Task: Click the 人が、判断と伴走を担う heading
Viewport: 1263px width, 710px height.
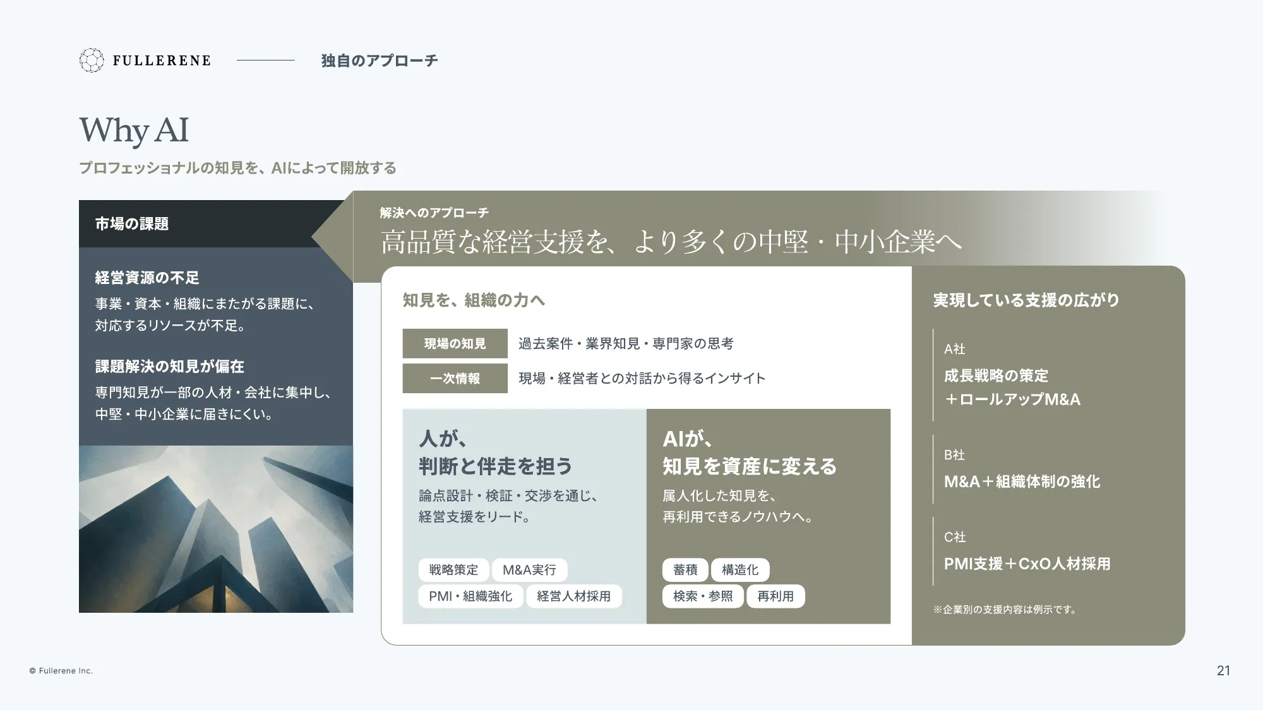Action: coord(496,453)
